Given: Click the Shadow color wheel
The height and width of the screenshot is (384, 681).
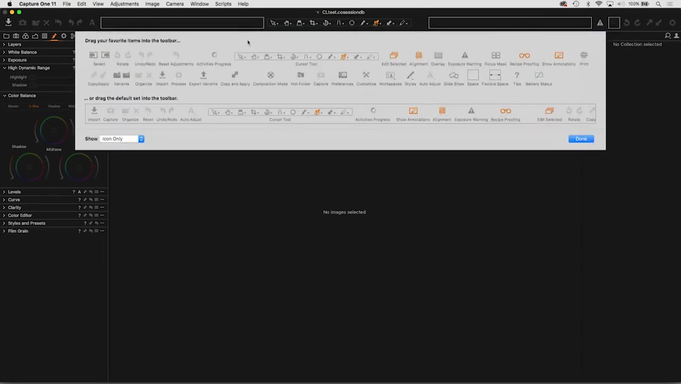Looking at the screenshot, I should click(x=30, y=168).
